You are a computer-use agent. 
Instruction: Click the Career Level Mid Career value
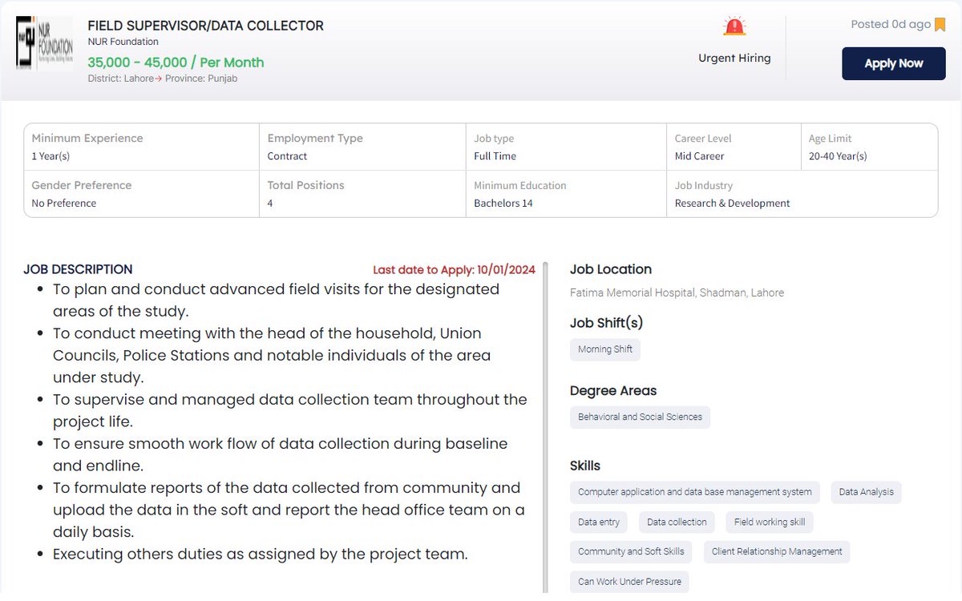tap(699, 156)
